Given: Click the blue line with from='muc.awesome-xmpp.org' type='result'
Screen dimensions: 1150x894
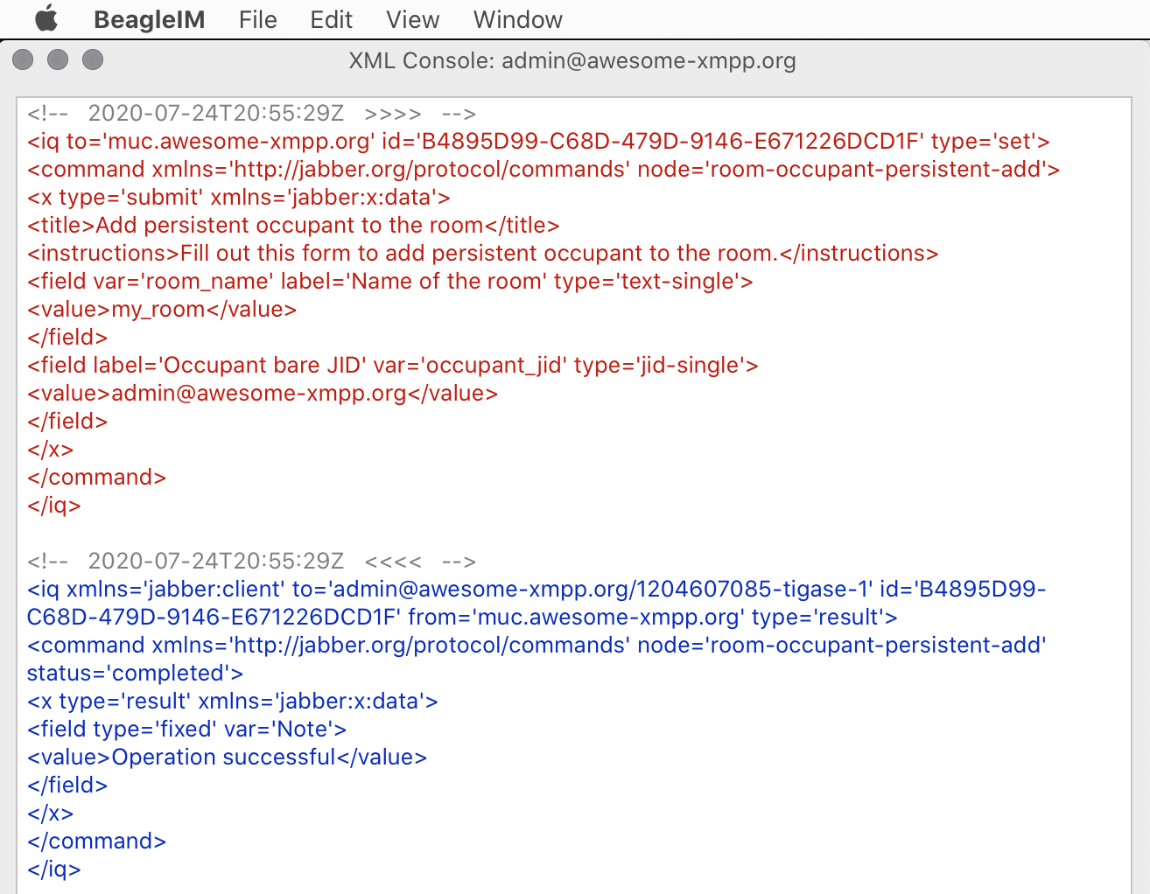Looking at the screenshot, I should tap(462, 618).
